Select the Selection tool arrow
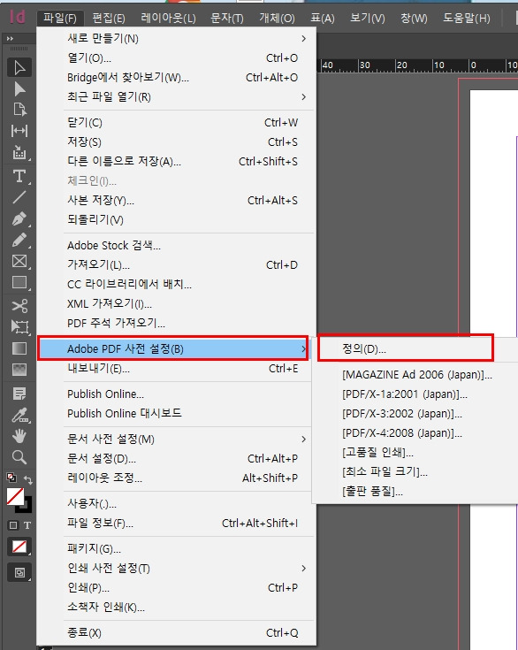This screenshot has height=650, width=518. click(19, 67)
